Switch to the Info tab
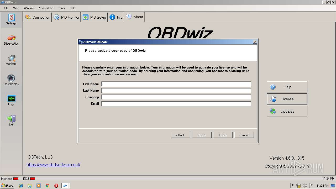This screenshot has width=336, height=189. coord(116,17)
